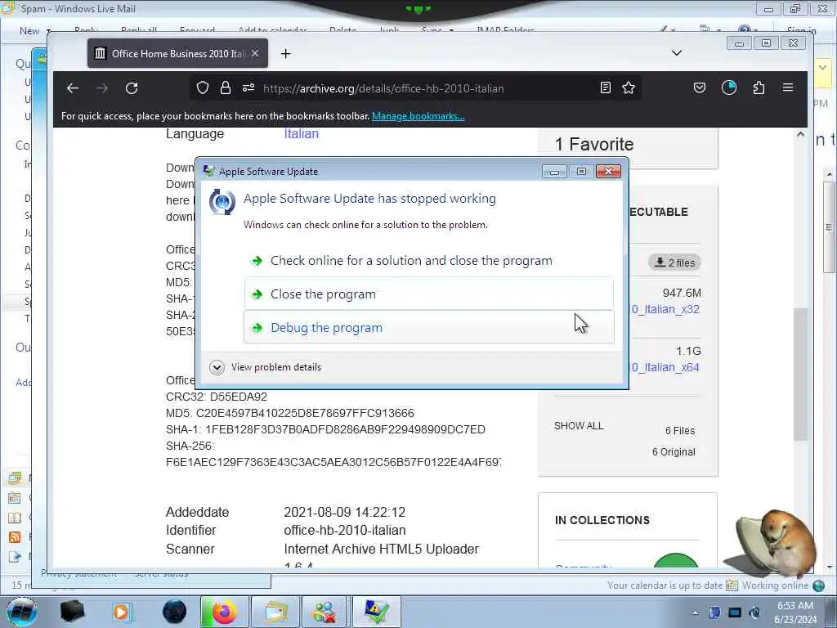Open the black box taskbar icon
The image size is (837, 628).
[x=72, y=612]
